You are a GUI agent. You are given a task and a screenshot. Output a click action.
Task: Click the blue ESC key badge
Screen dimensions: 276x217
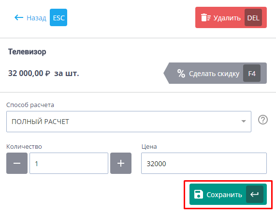[58, 17]
